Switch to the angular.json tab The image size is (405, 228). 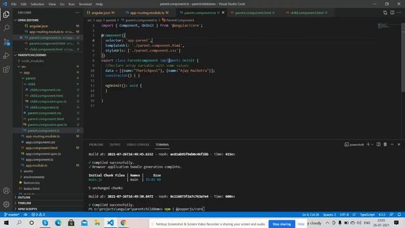101,13
